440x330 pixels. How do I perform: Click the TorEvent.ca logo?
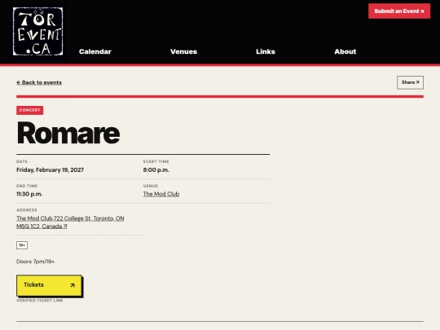37,31
